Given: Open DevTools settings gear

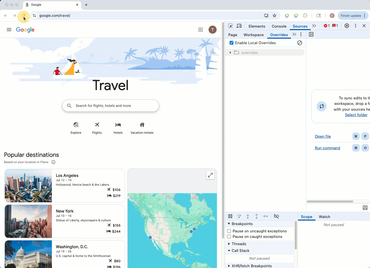Looking at the screenshot, I should coord(347,26).
